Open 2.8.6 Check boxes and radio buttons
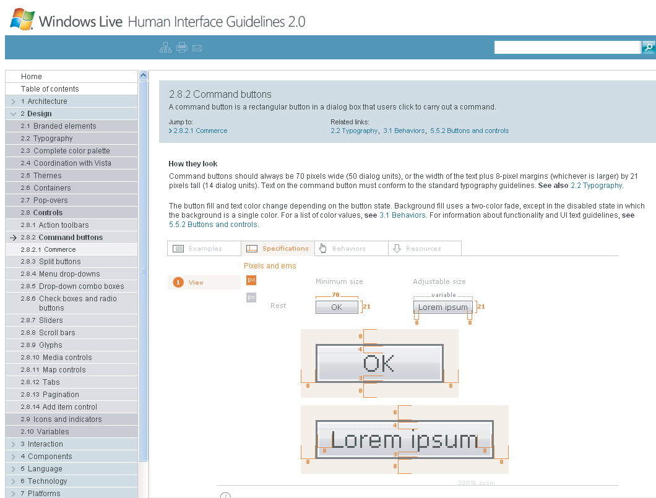This screenshot has height=498, width=656. [x=72, y=304]
